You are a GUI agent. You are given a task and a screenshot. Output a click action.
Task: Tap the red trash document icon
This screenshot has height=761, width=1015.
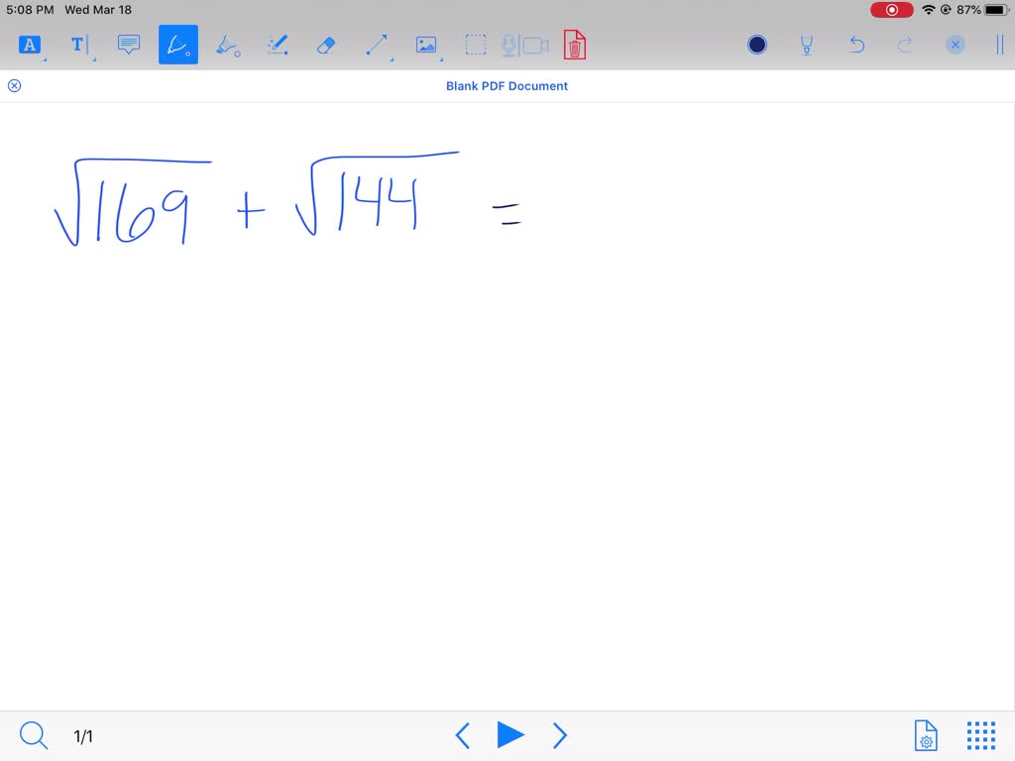coord(575,44)
